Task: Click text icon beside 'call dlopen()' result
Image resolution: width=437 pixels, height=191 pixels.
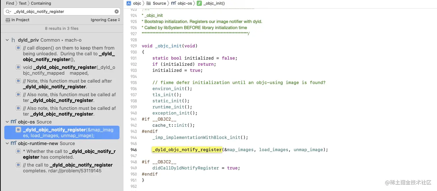Action: (x=18, y=48)
